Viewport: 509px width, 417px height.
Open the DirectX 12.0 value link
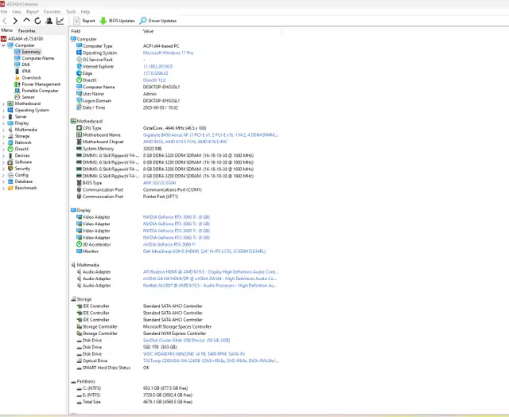click(x=154, y=80)
